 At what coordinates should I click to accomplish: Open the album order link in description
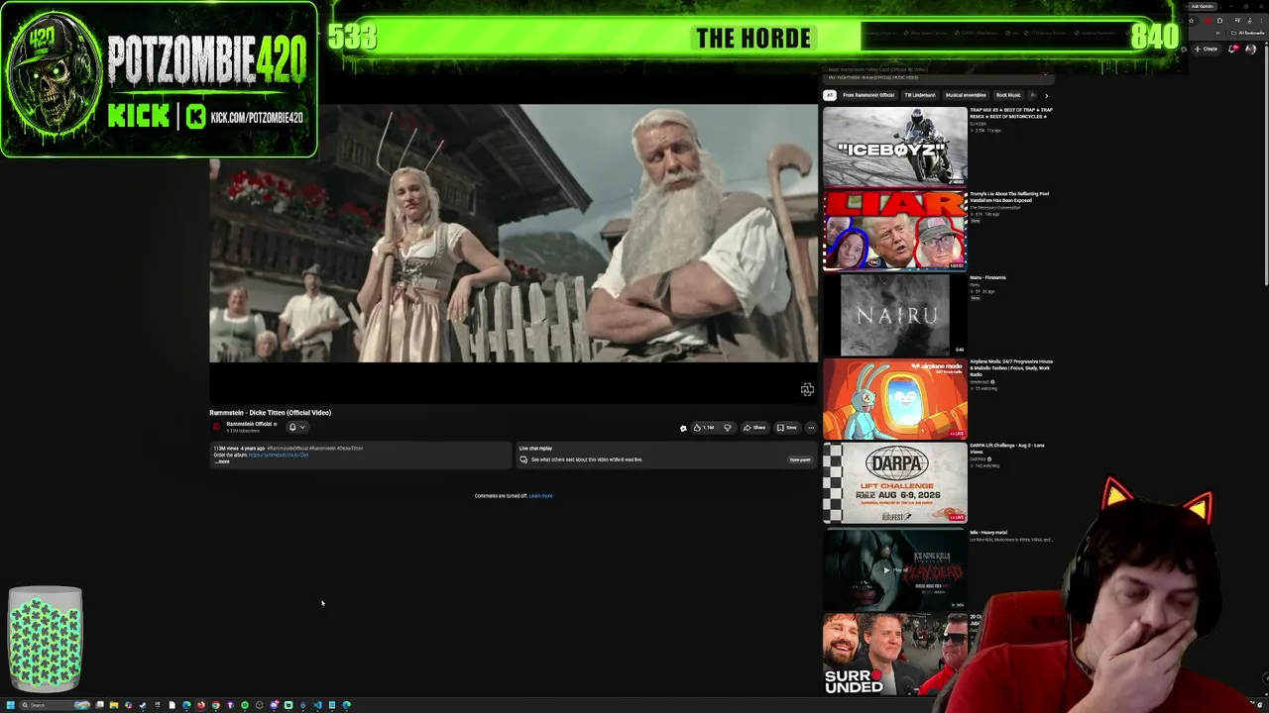[x=279, y=455]
